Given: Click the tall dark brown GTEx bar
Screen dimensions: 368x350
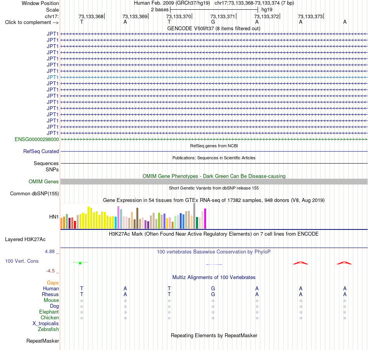Looking at the screenshot, I should pyautogui.click(x=137, y=218).
